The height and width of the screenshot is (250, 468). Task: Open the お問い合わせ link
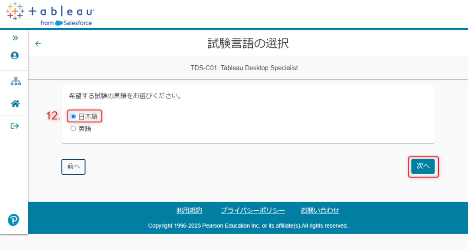click(319, 210)
